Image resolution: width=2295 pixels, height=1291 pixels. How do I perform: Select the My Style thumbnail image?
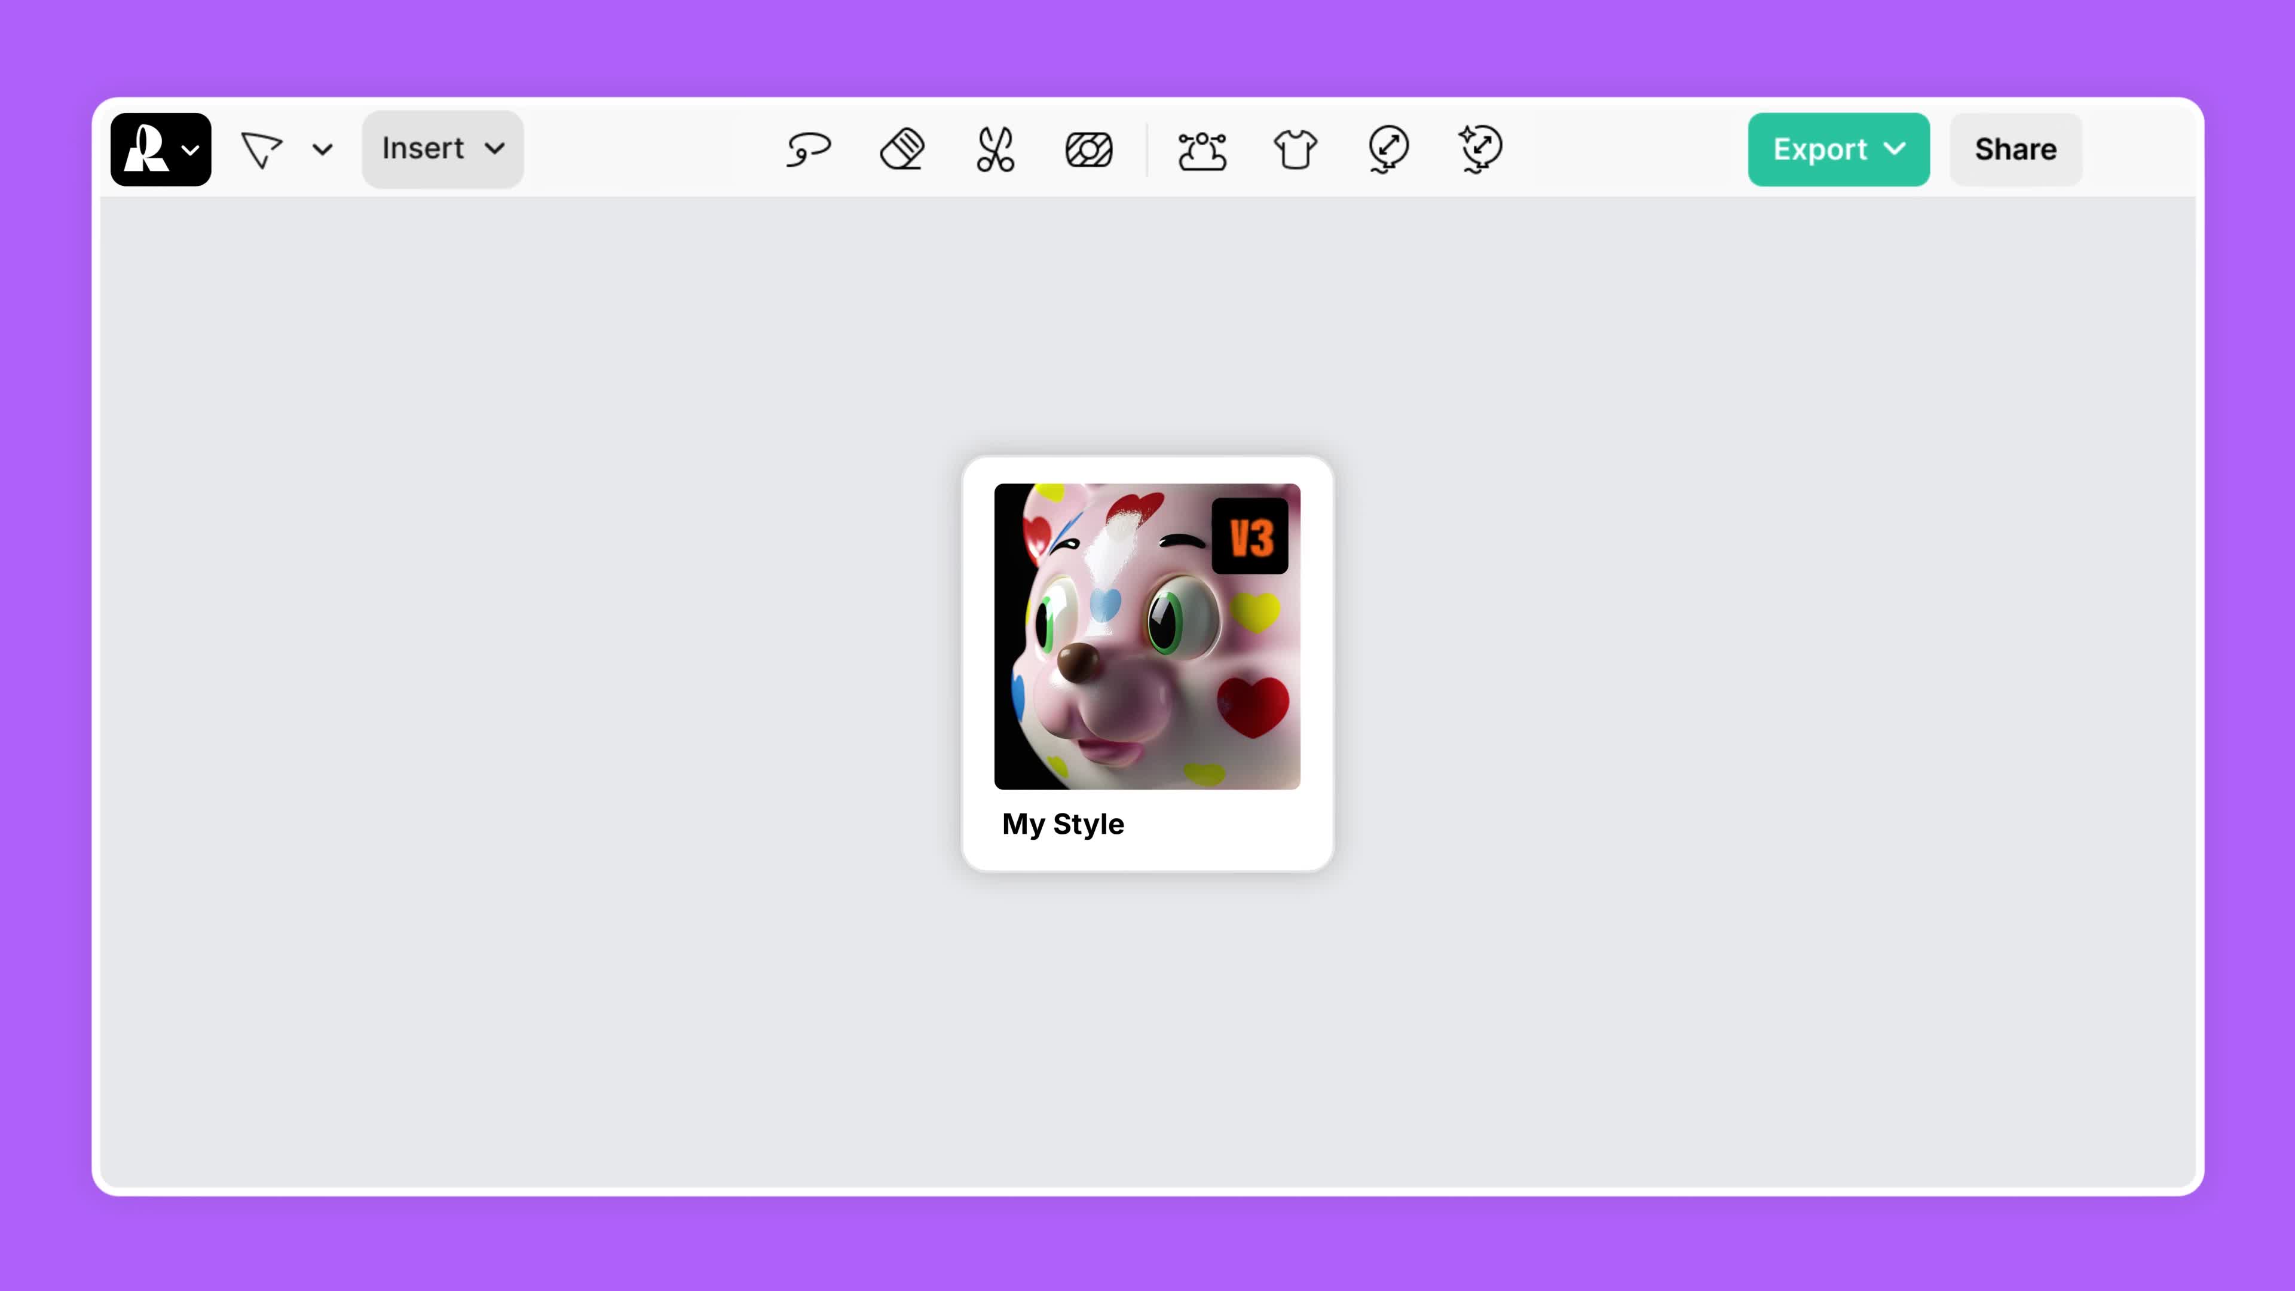[1147, 636]
